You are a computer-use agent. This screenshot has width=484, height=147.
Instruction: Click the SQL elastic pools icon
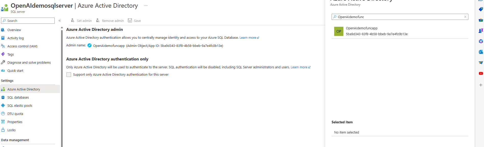coord(3,105)
